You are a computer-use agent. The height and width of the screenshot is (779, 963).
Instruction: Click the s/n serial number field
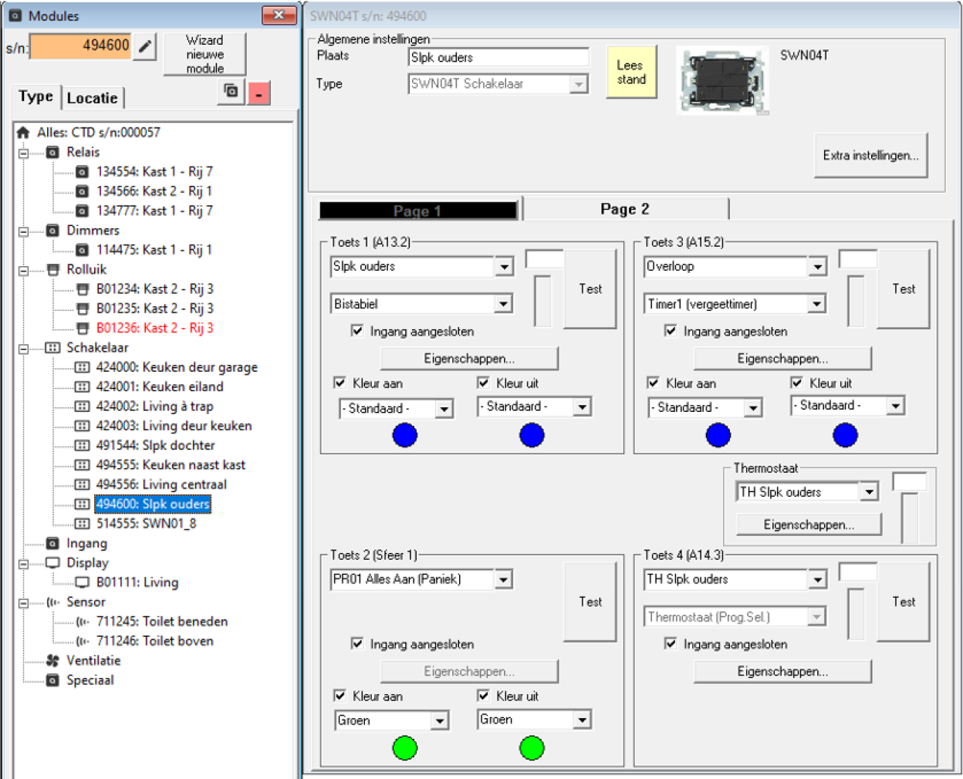point(80,46)
